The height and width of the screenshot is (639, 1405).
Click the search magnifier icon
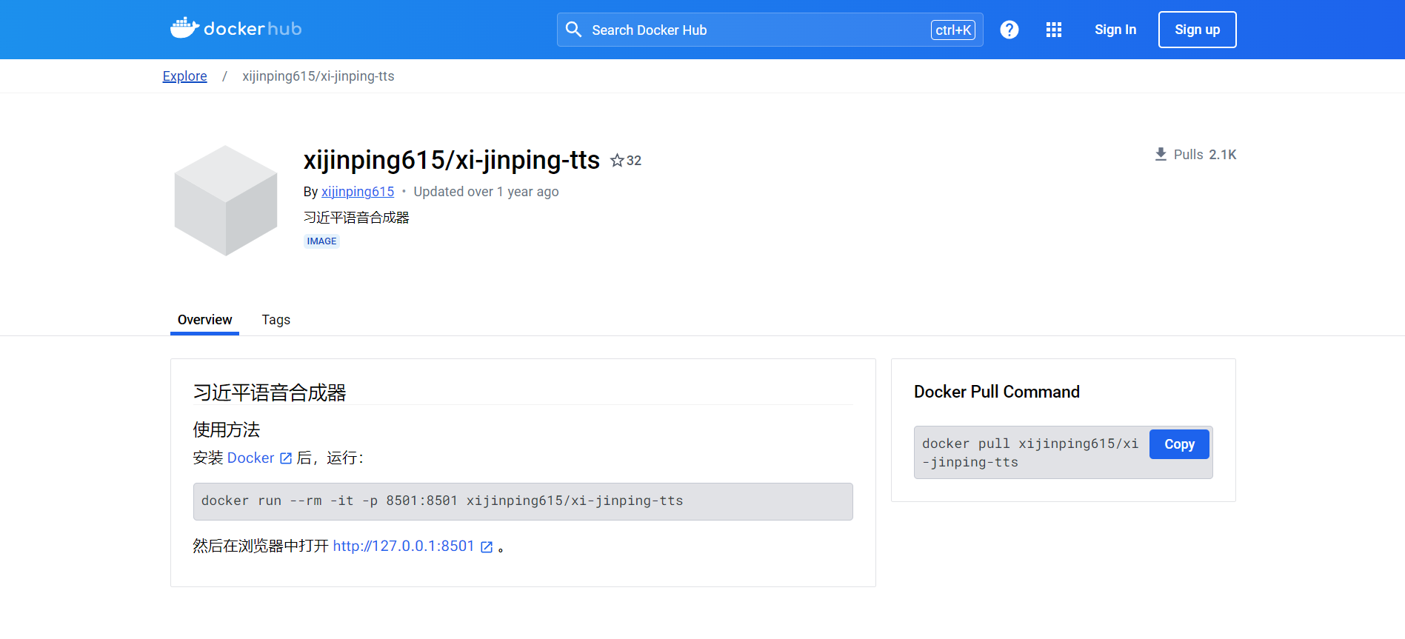point(573,30)
